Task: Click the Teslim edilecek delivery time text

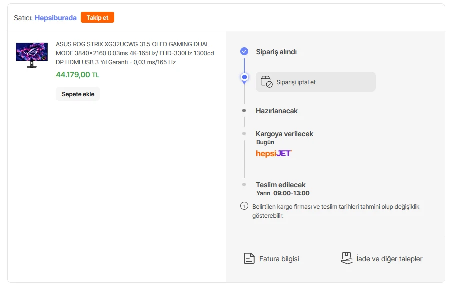Action: click(x=283, y=193)
